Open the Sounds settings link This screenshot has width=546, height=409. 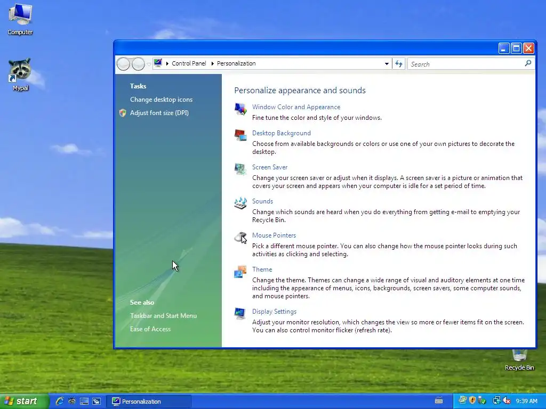[x=262, y=201]
